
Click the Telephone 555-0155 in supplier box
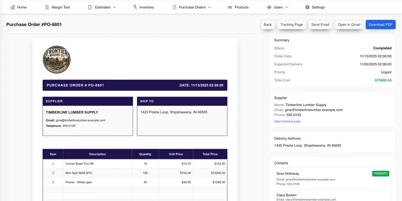[61, 126]
